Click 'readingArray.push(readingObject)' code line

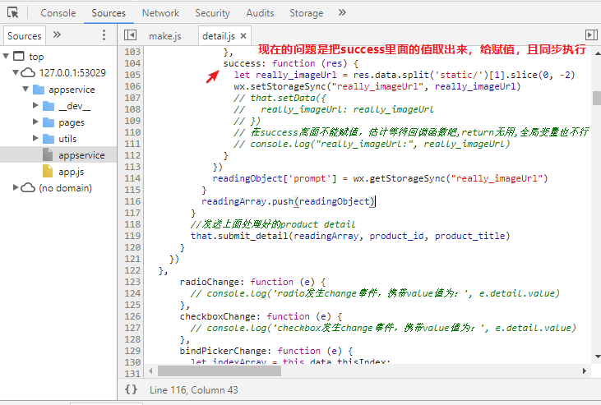click(x=289, y=201)
